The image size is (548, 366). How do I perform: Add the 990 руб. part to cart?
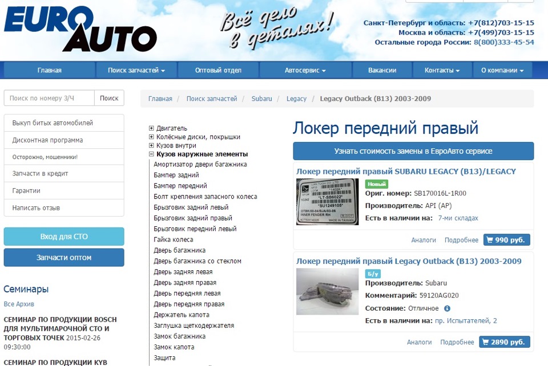(507, 239)
